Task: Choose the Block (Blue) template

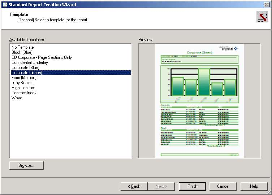Action: (x=22, y=52)
